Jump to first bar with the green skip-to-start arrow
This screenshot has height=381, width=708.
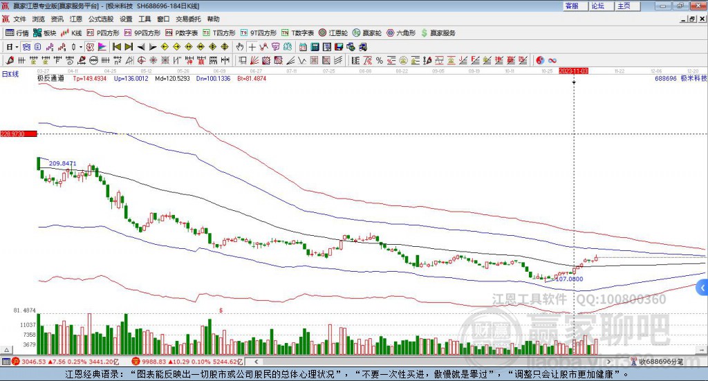[x=116, y=47]
